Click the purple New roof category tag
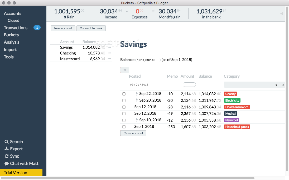The height and width of the screenshot is (180, 289). [232, 120]
